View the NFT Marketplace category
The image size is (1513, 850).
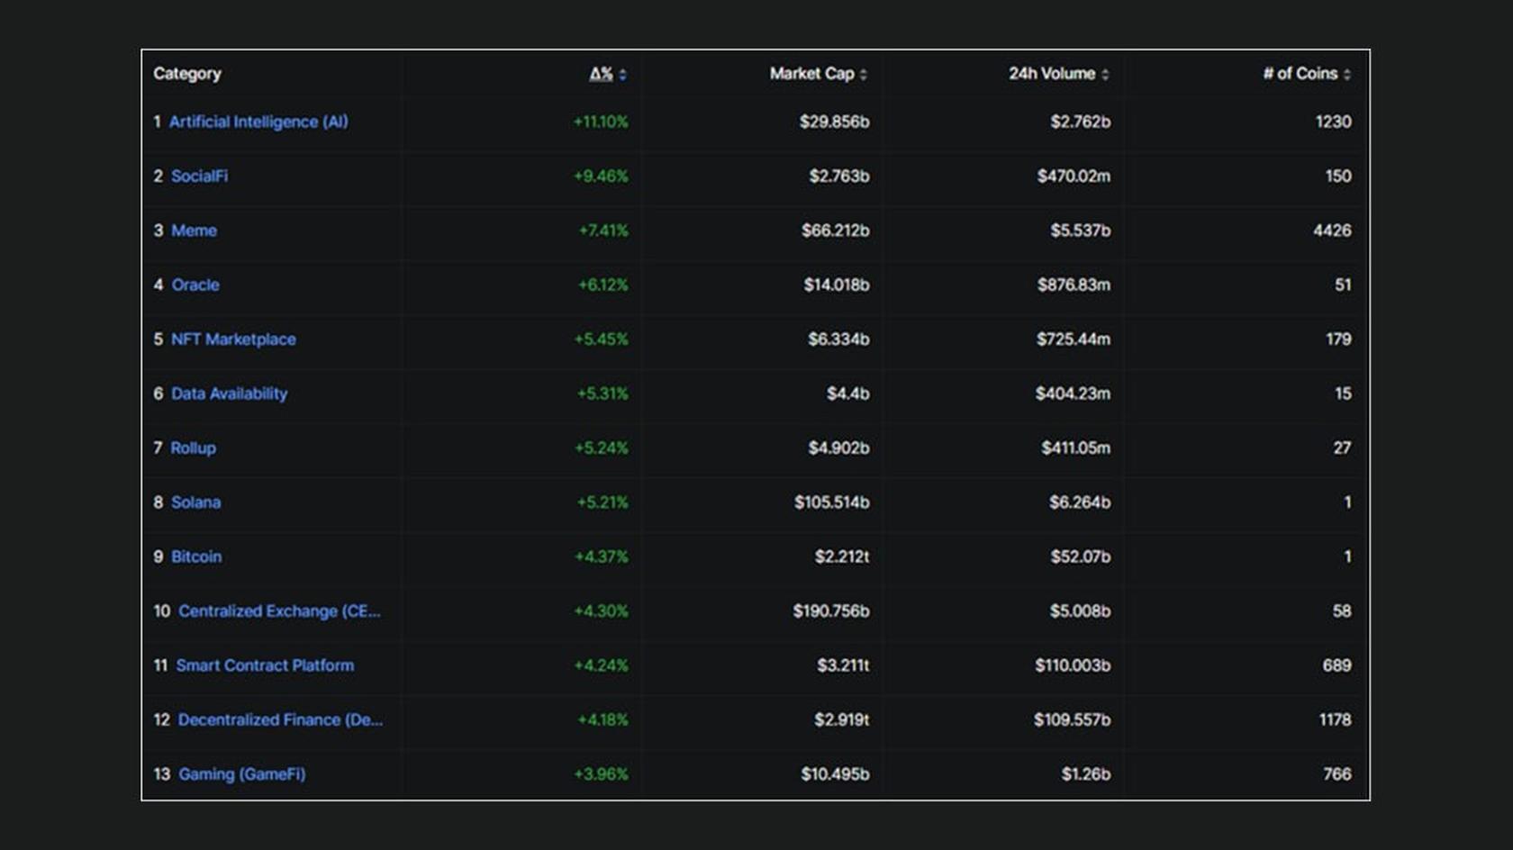235,339
